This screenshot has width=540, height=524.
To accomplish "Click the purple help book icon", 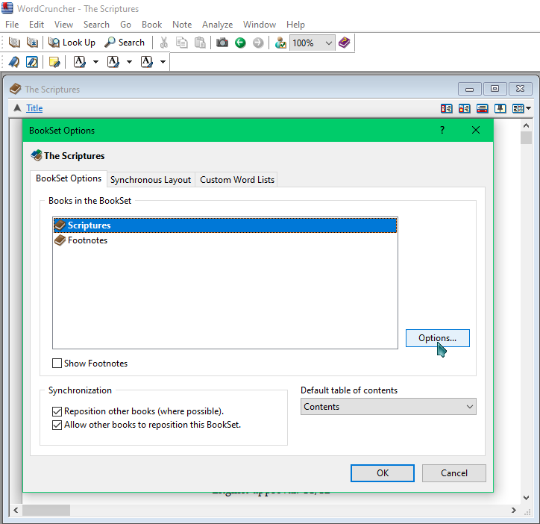I will click(x=344, y=43).
